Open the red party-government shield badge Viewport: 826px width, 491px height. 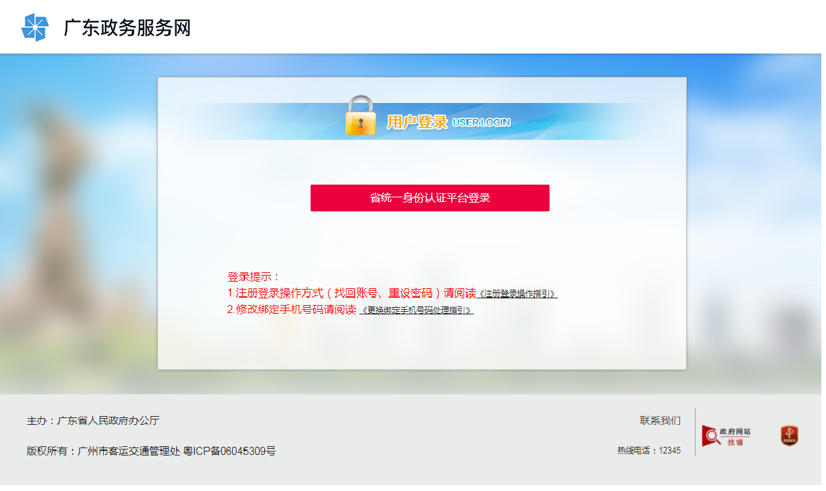789,436
